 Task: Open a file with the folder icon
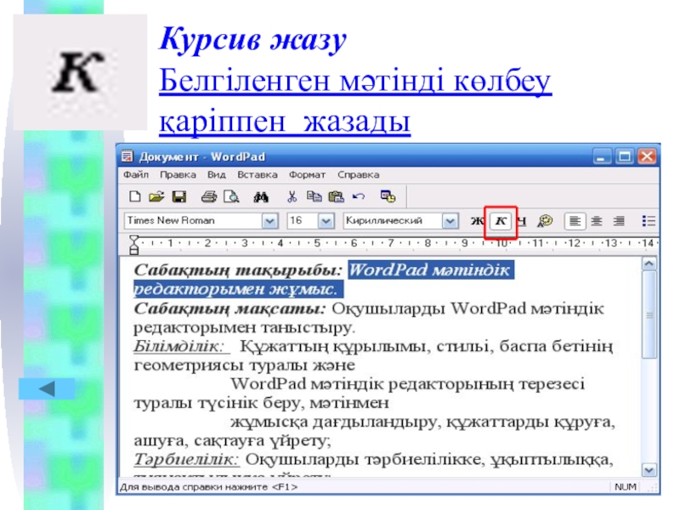click(x=156, y=196)
